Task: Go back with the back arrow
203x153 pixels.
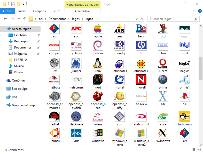Action: [x=5, y=19]
